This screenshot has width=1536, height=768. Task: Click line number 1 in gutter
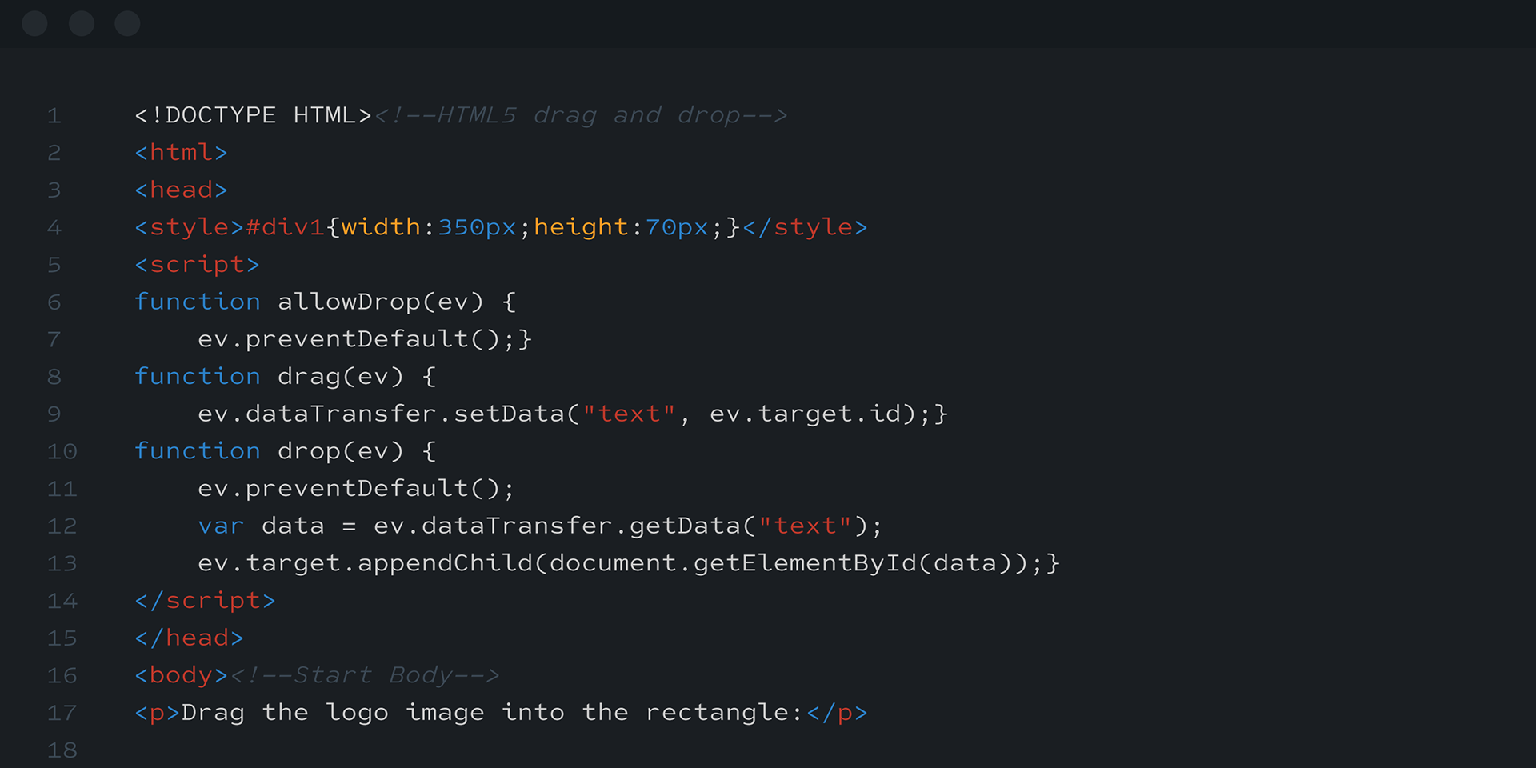(x=54, y=116)
